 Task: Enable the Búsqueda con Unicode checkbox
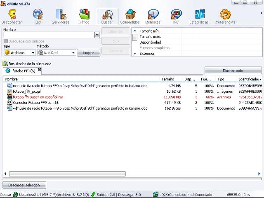(6, 41)
